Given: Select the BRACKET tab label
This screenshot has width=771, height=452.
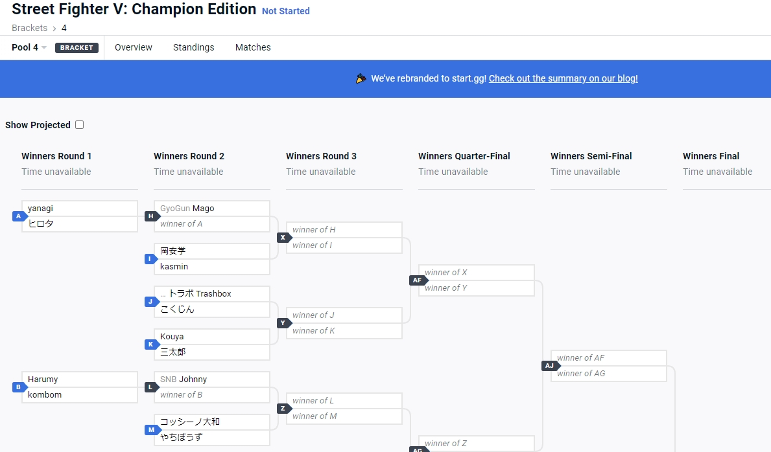Looking at the screenshot, I should click(77, 48).
